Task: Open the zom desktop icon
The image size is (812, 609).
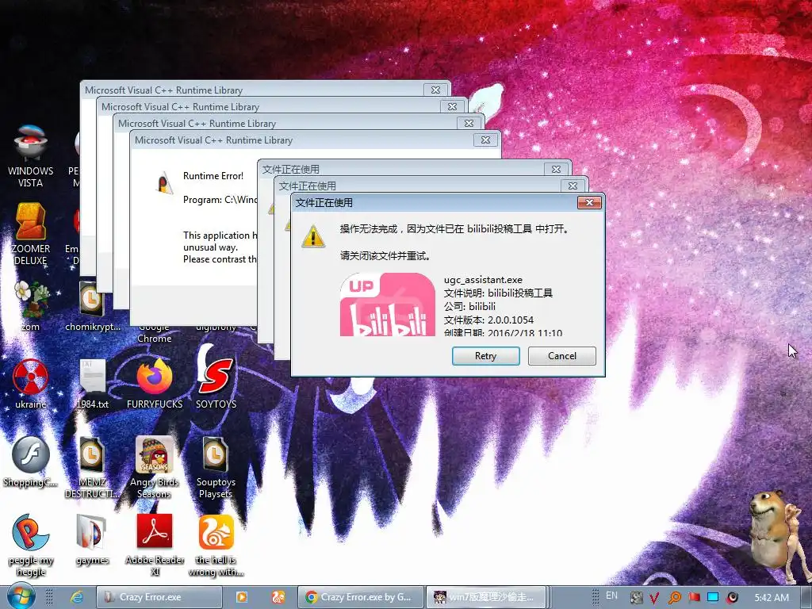Action: pos(31,305)
